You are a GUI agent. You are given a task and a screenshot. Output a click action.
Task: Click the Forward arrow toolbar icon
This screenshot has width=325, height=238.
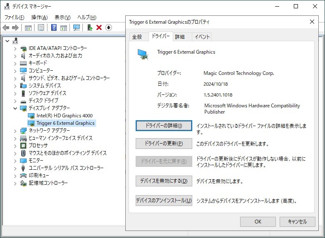[x=15, y=27]
